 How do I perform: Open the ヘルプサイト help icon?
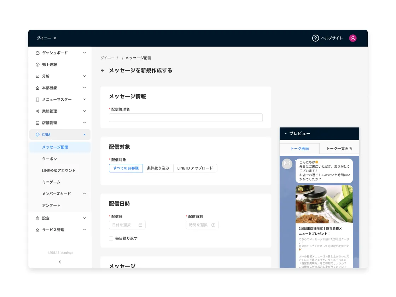click(316, 38)
